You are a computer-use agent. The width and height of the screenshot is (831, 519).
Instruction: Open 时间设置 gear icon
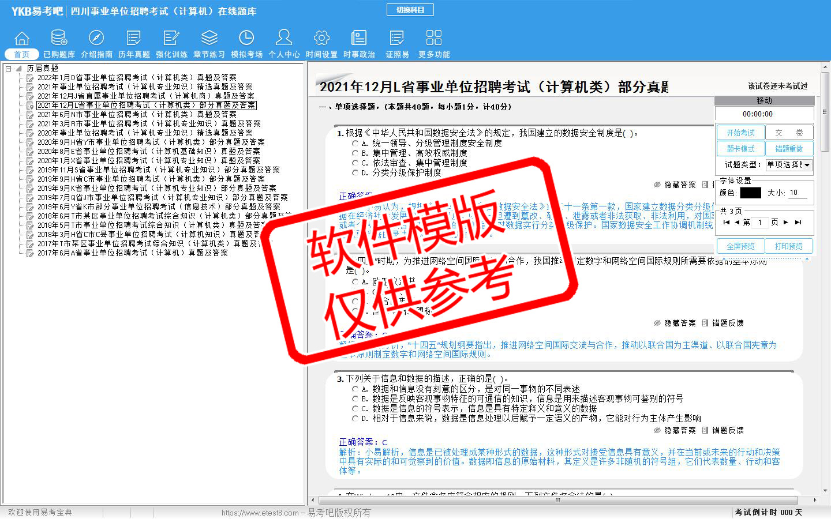(321, 39)
